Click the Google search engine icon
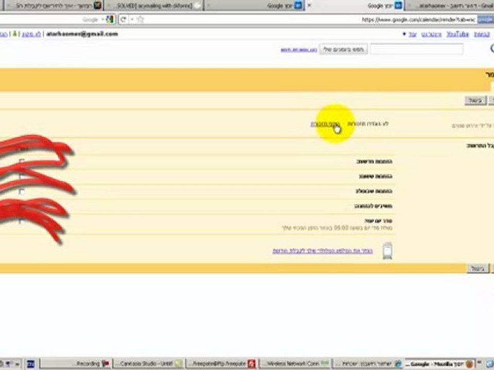 point(109,20)
